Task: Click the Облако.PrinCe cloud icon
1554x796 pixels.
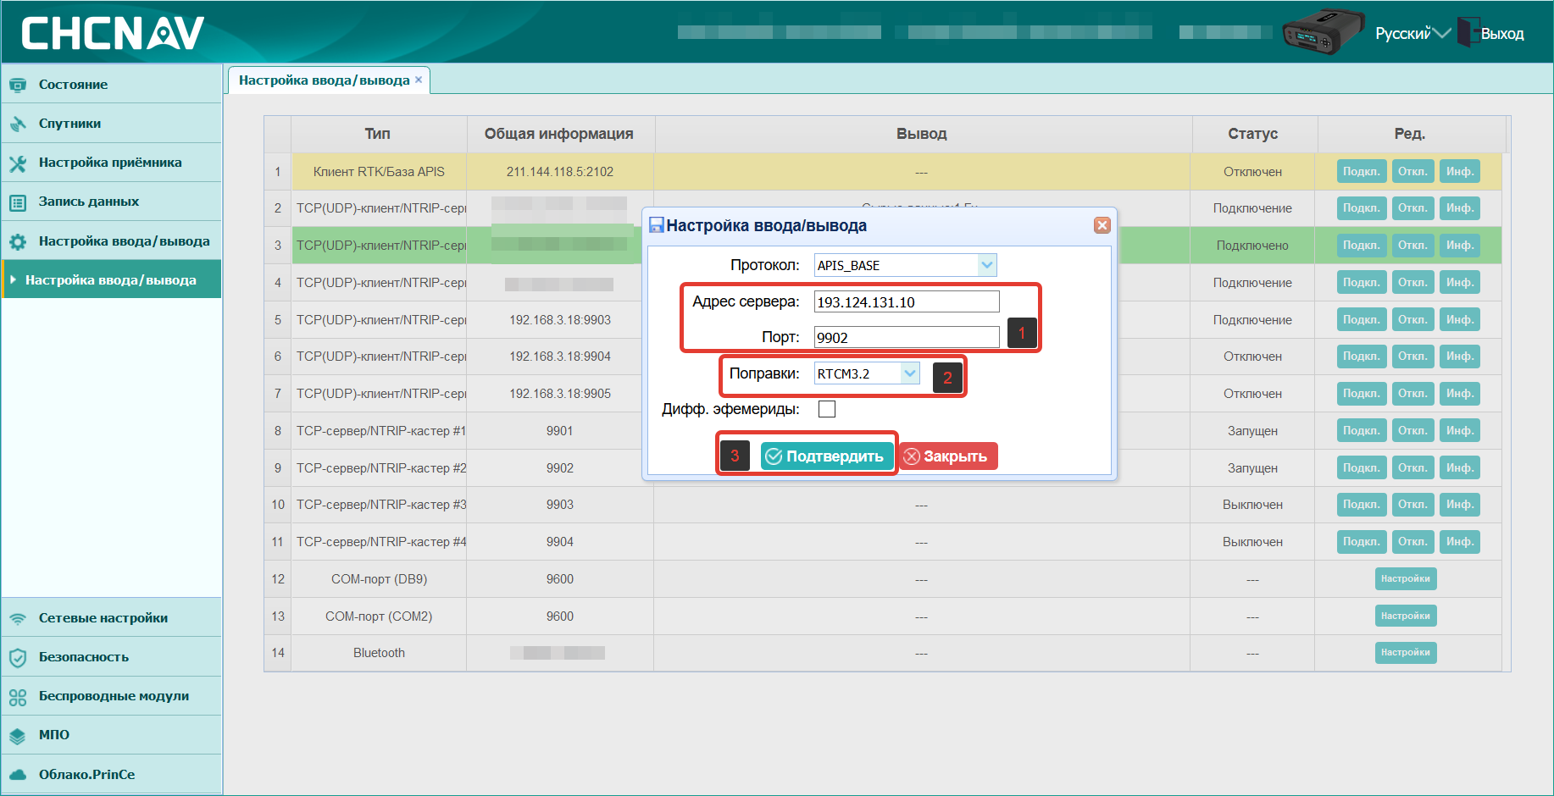Action: coord(18,775)
